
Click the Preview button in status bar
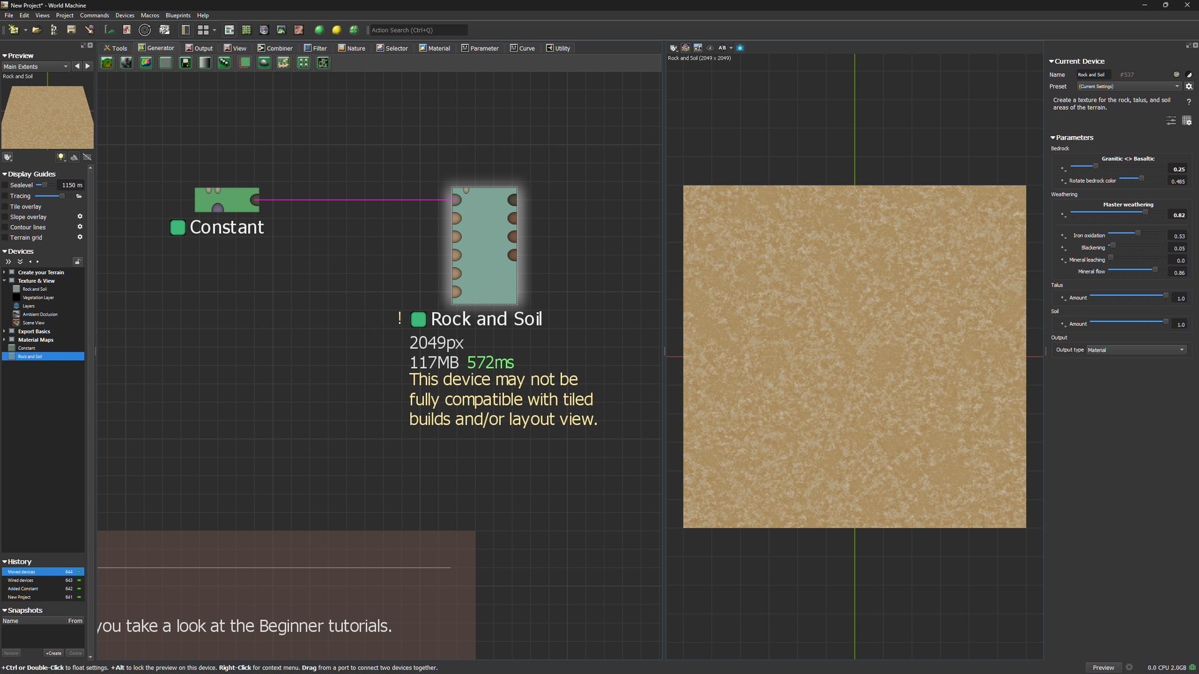[1103, 668]
